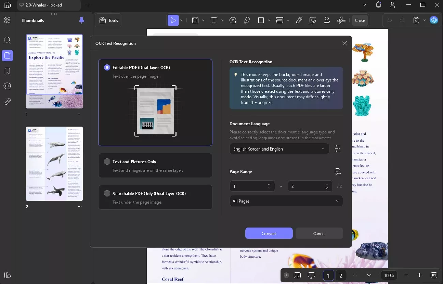The width and height of the screenshot is (443, 284).
Task: Open the Document Language dropdown
Action: (x=279, y=149)
